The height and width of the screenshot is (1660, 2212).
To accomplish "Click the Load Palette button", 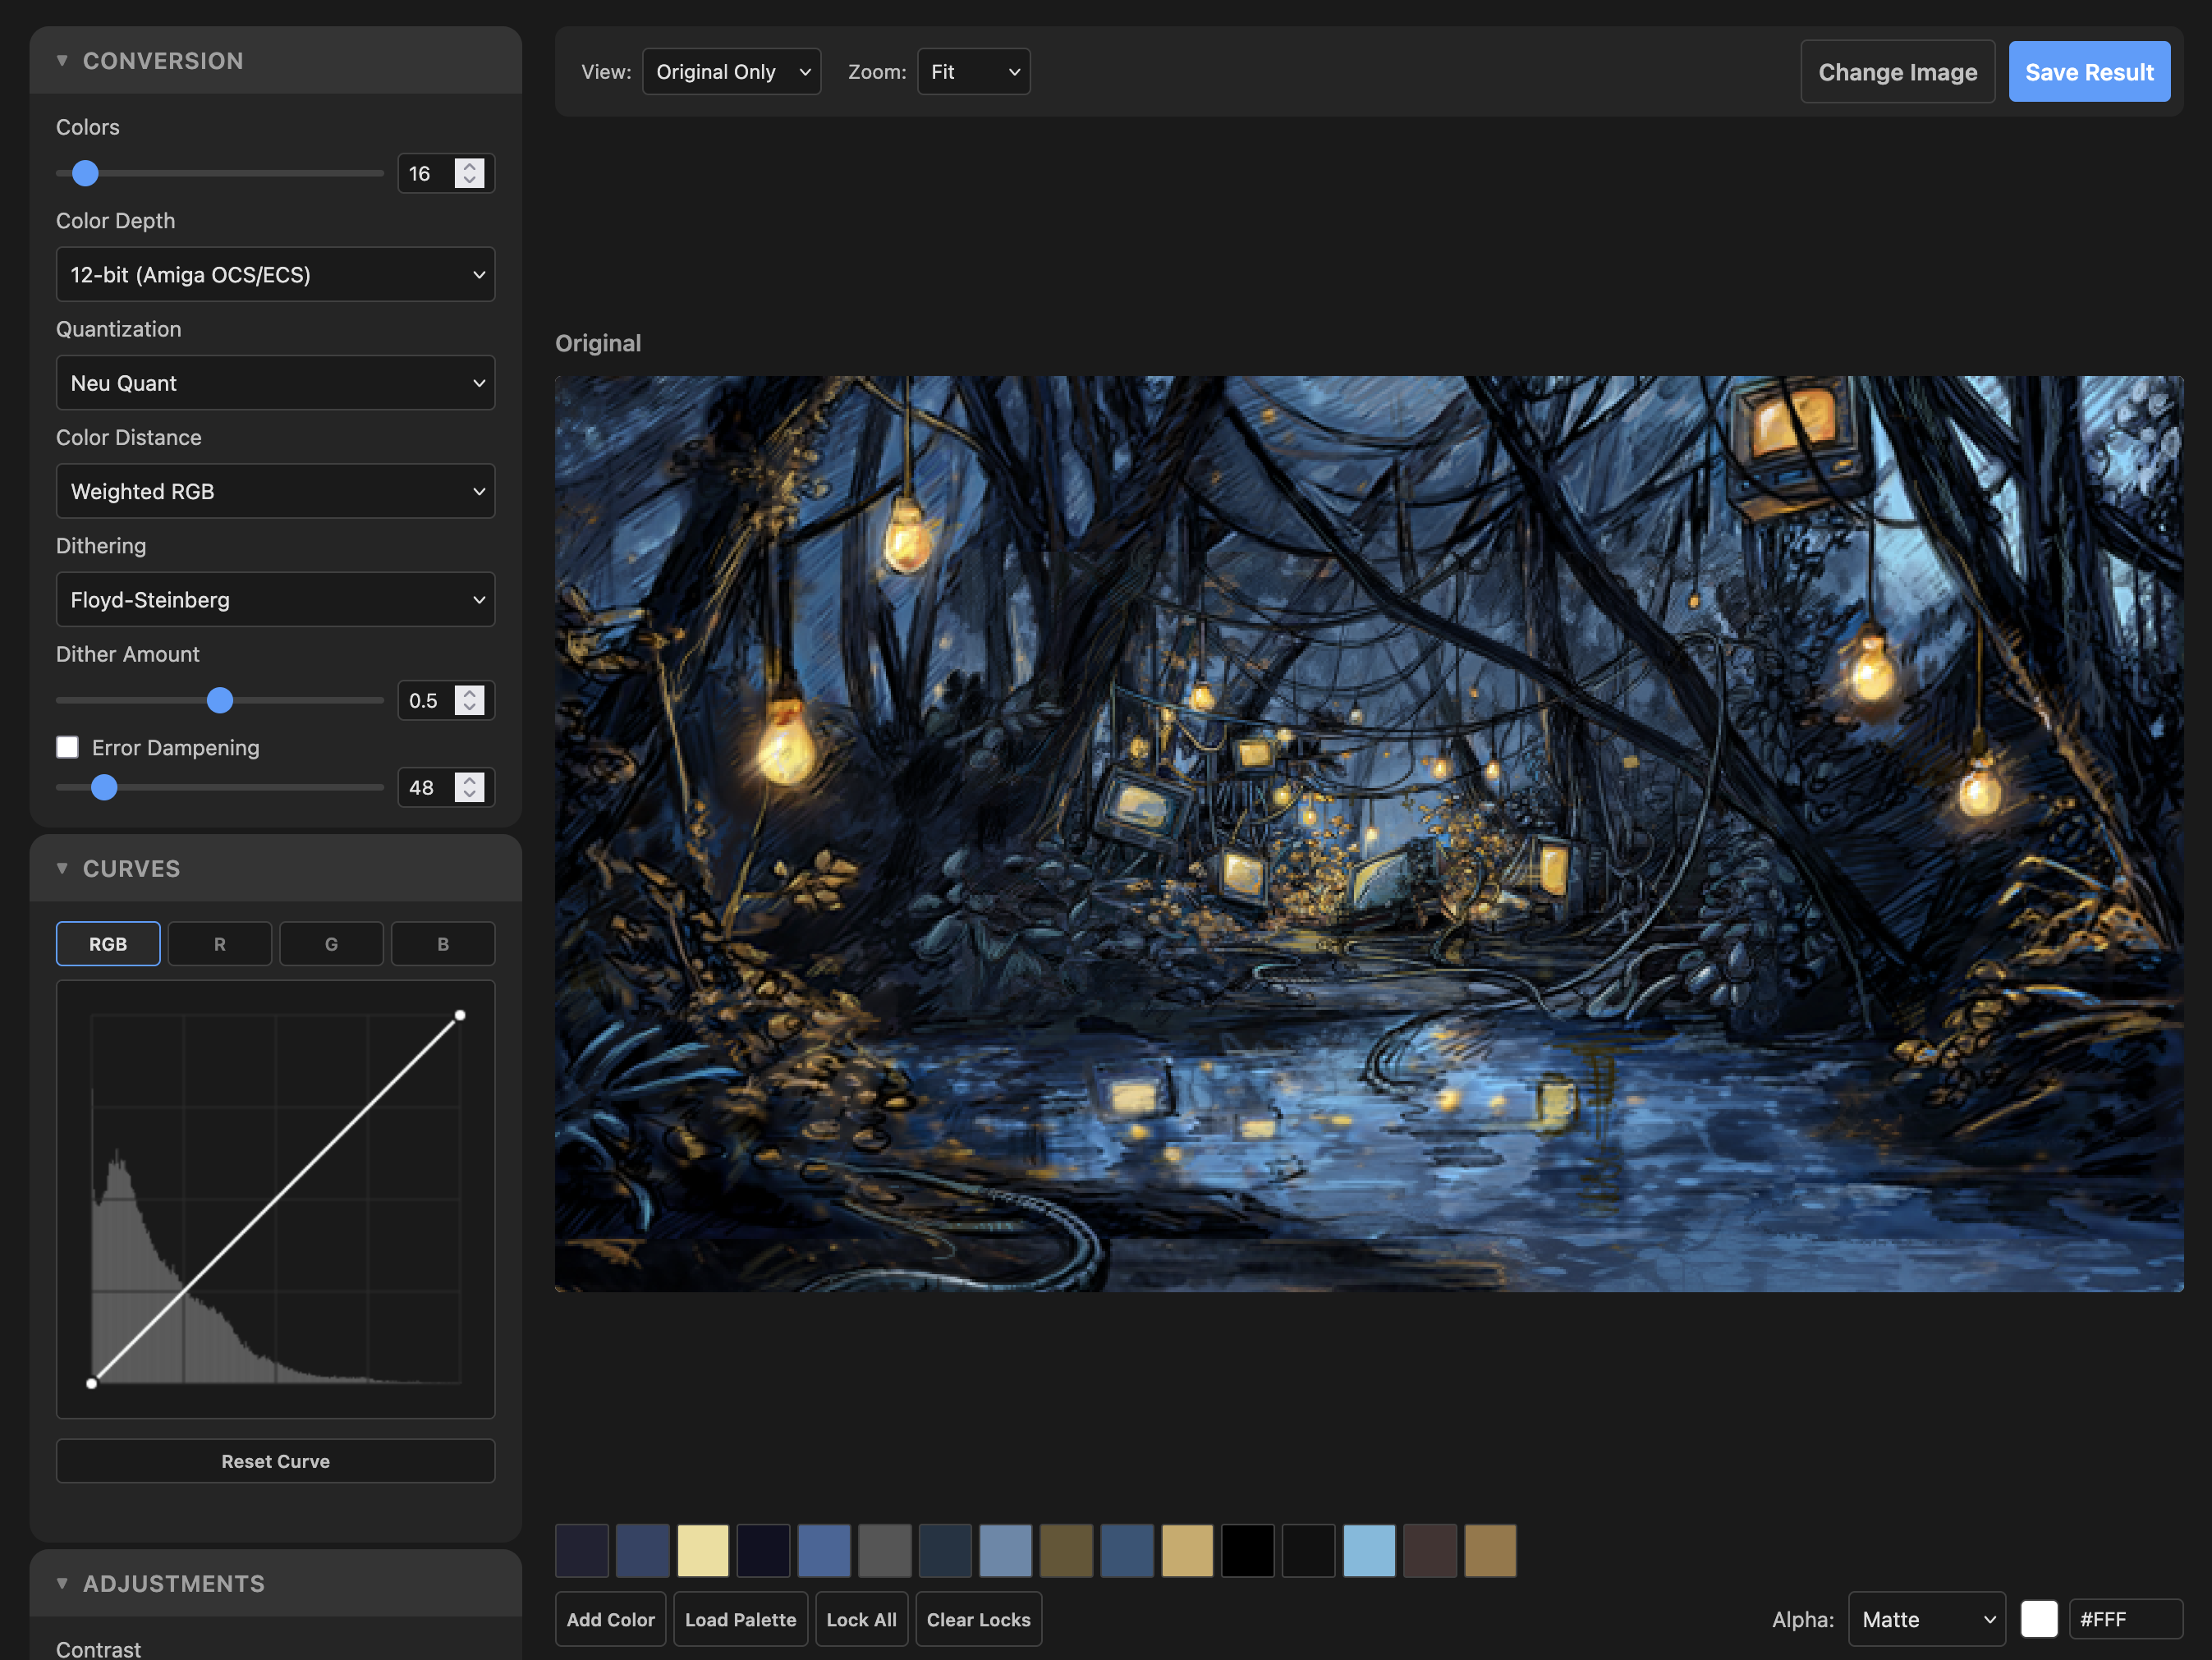I will [740, 1619].
